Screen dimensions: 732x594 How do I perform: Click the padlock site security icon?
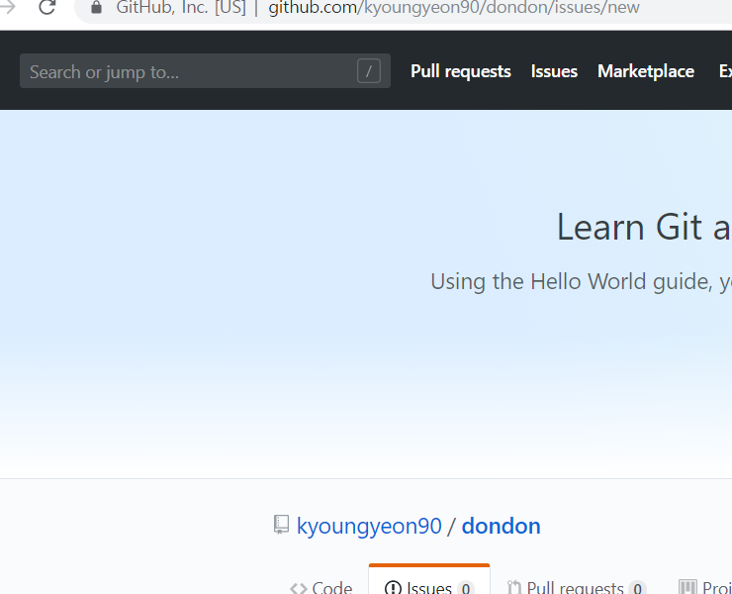click(96, 8)
